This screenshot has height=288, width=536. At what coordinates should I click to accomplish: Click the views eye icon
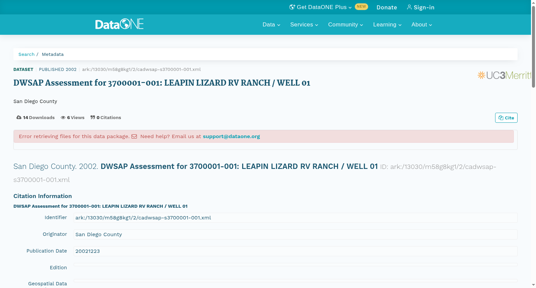63,117
